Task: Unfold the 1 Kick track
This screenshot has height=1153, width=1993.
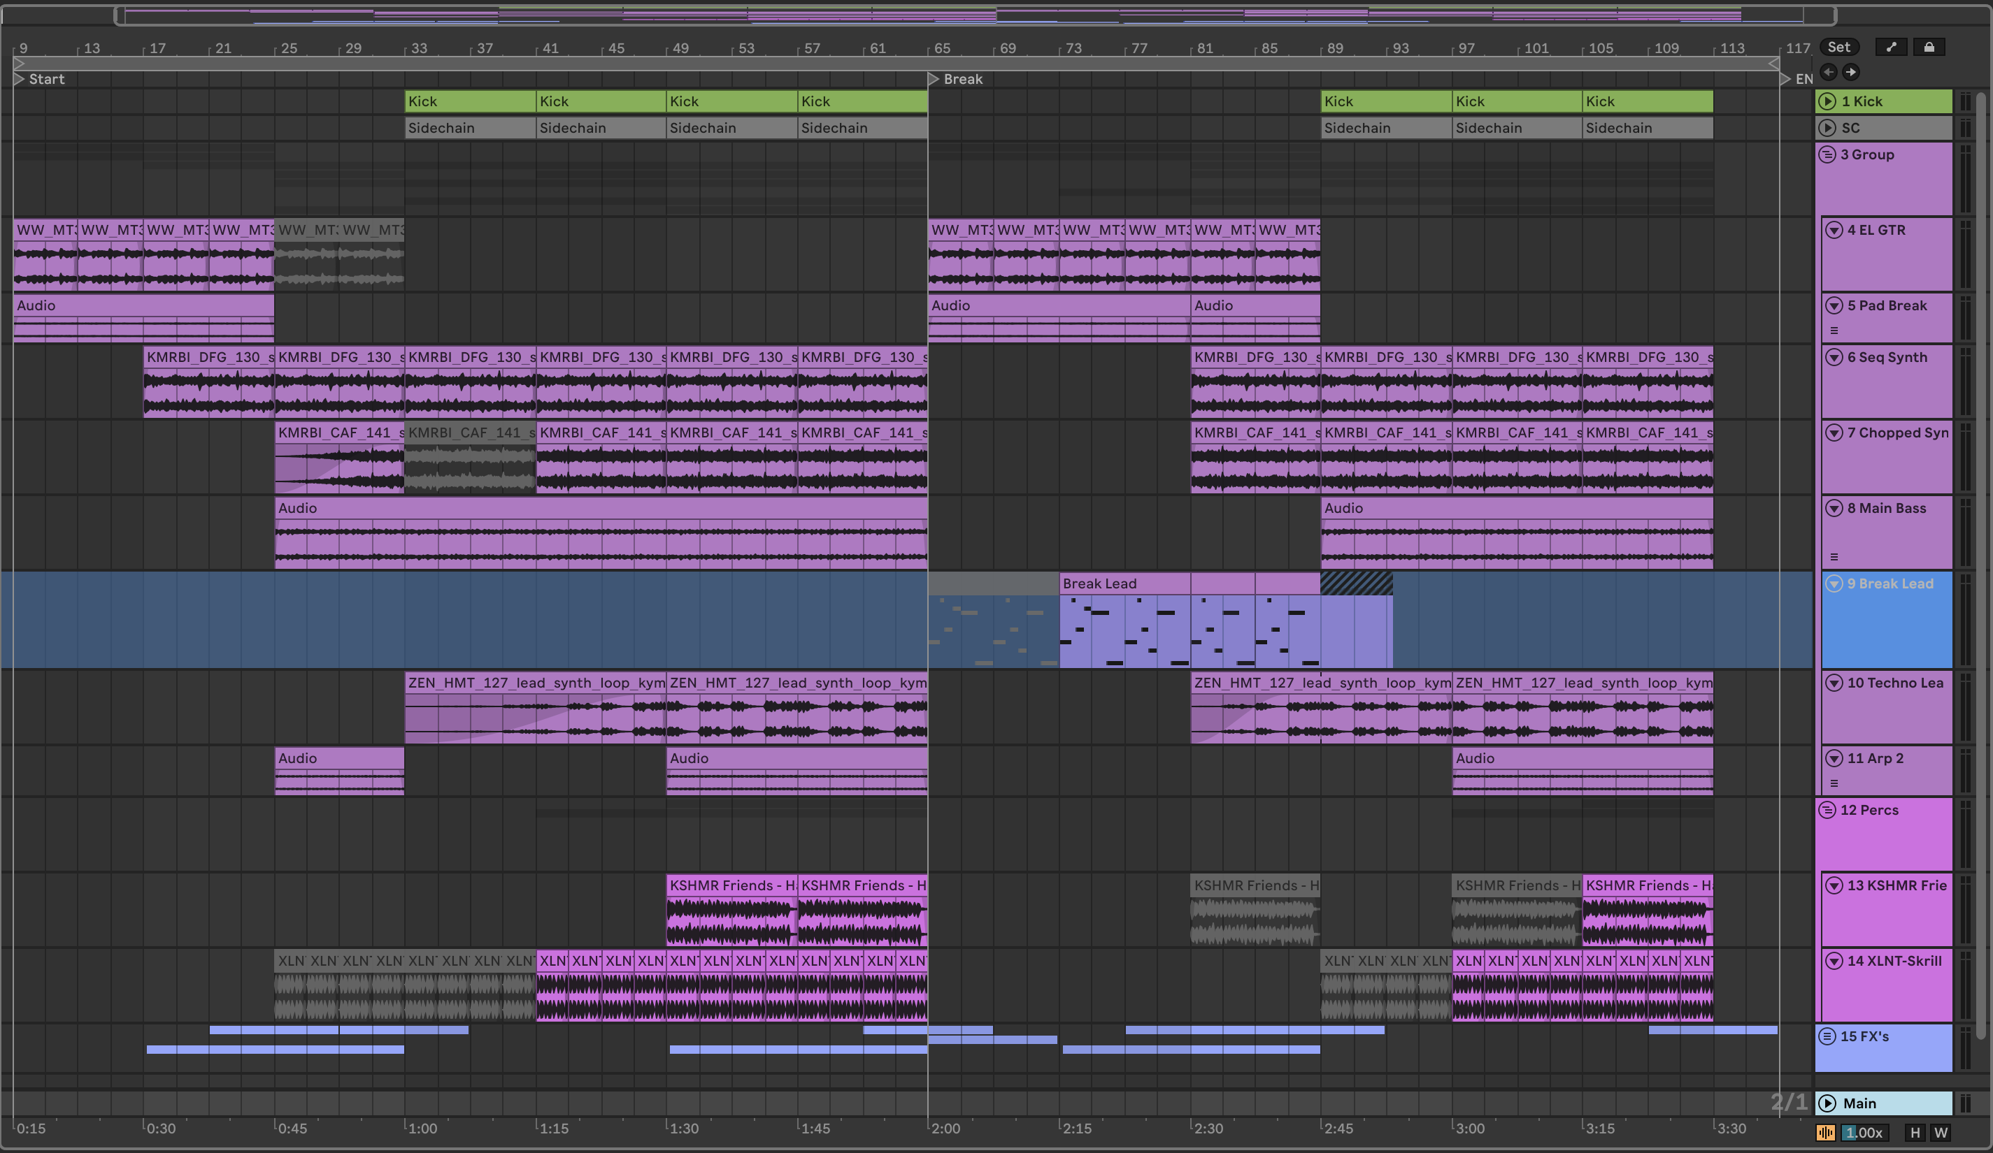Action: click(1827, 101)
